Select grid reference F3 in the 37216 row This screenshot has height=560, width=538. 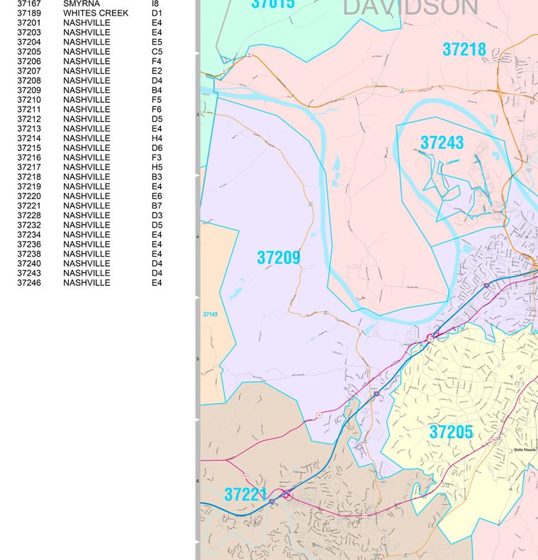[x=157, y=158]
